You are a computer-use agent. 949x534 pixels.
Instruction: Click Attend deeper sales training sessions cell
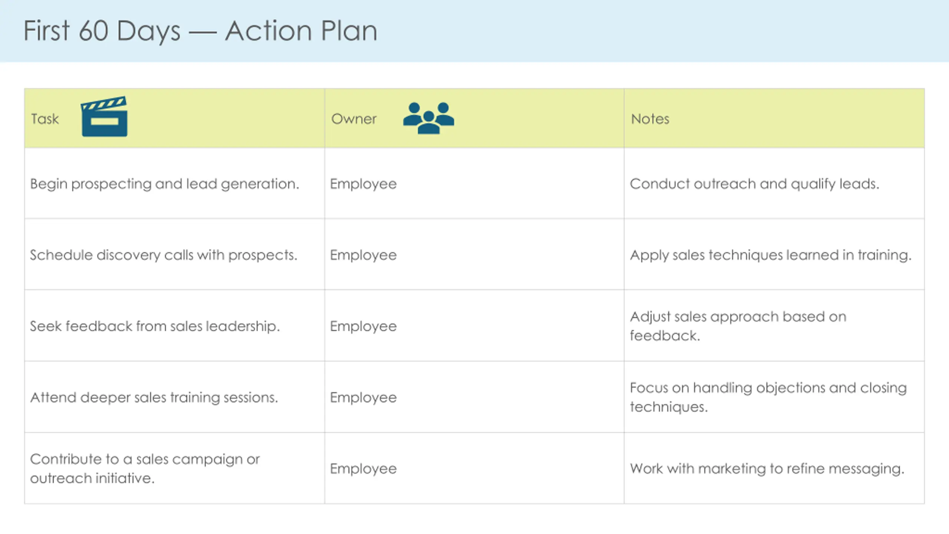pyautogui.click(x=175, y=397)
